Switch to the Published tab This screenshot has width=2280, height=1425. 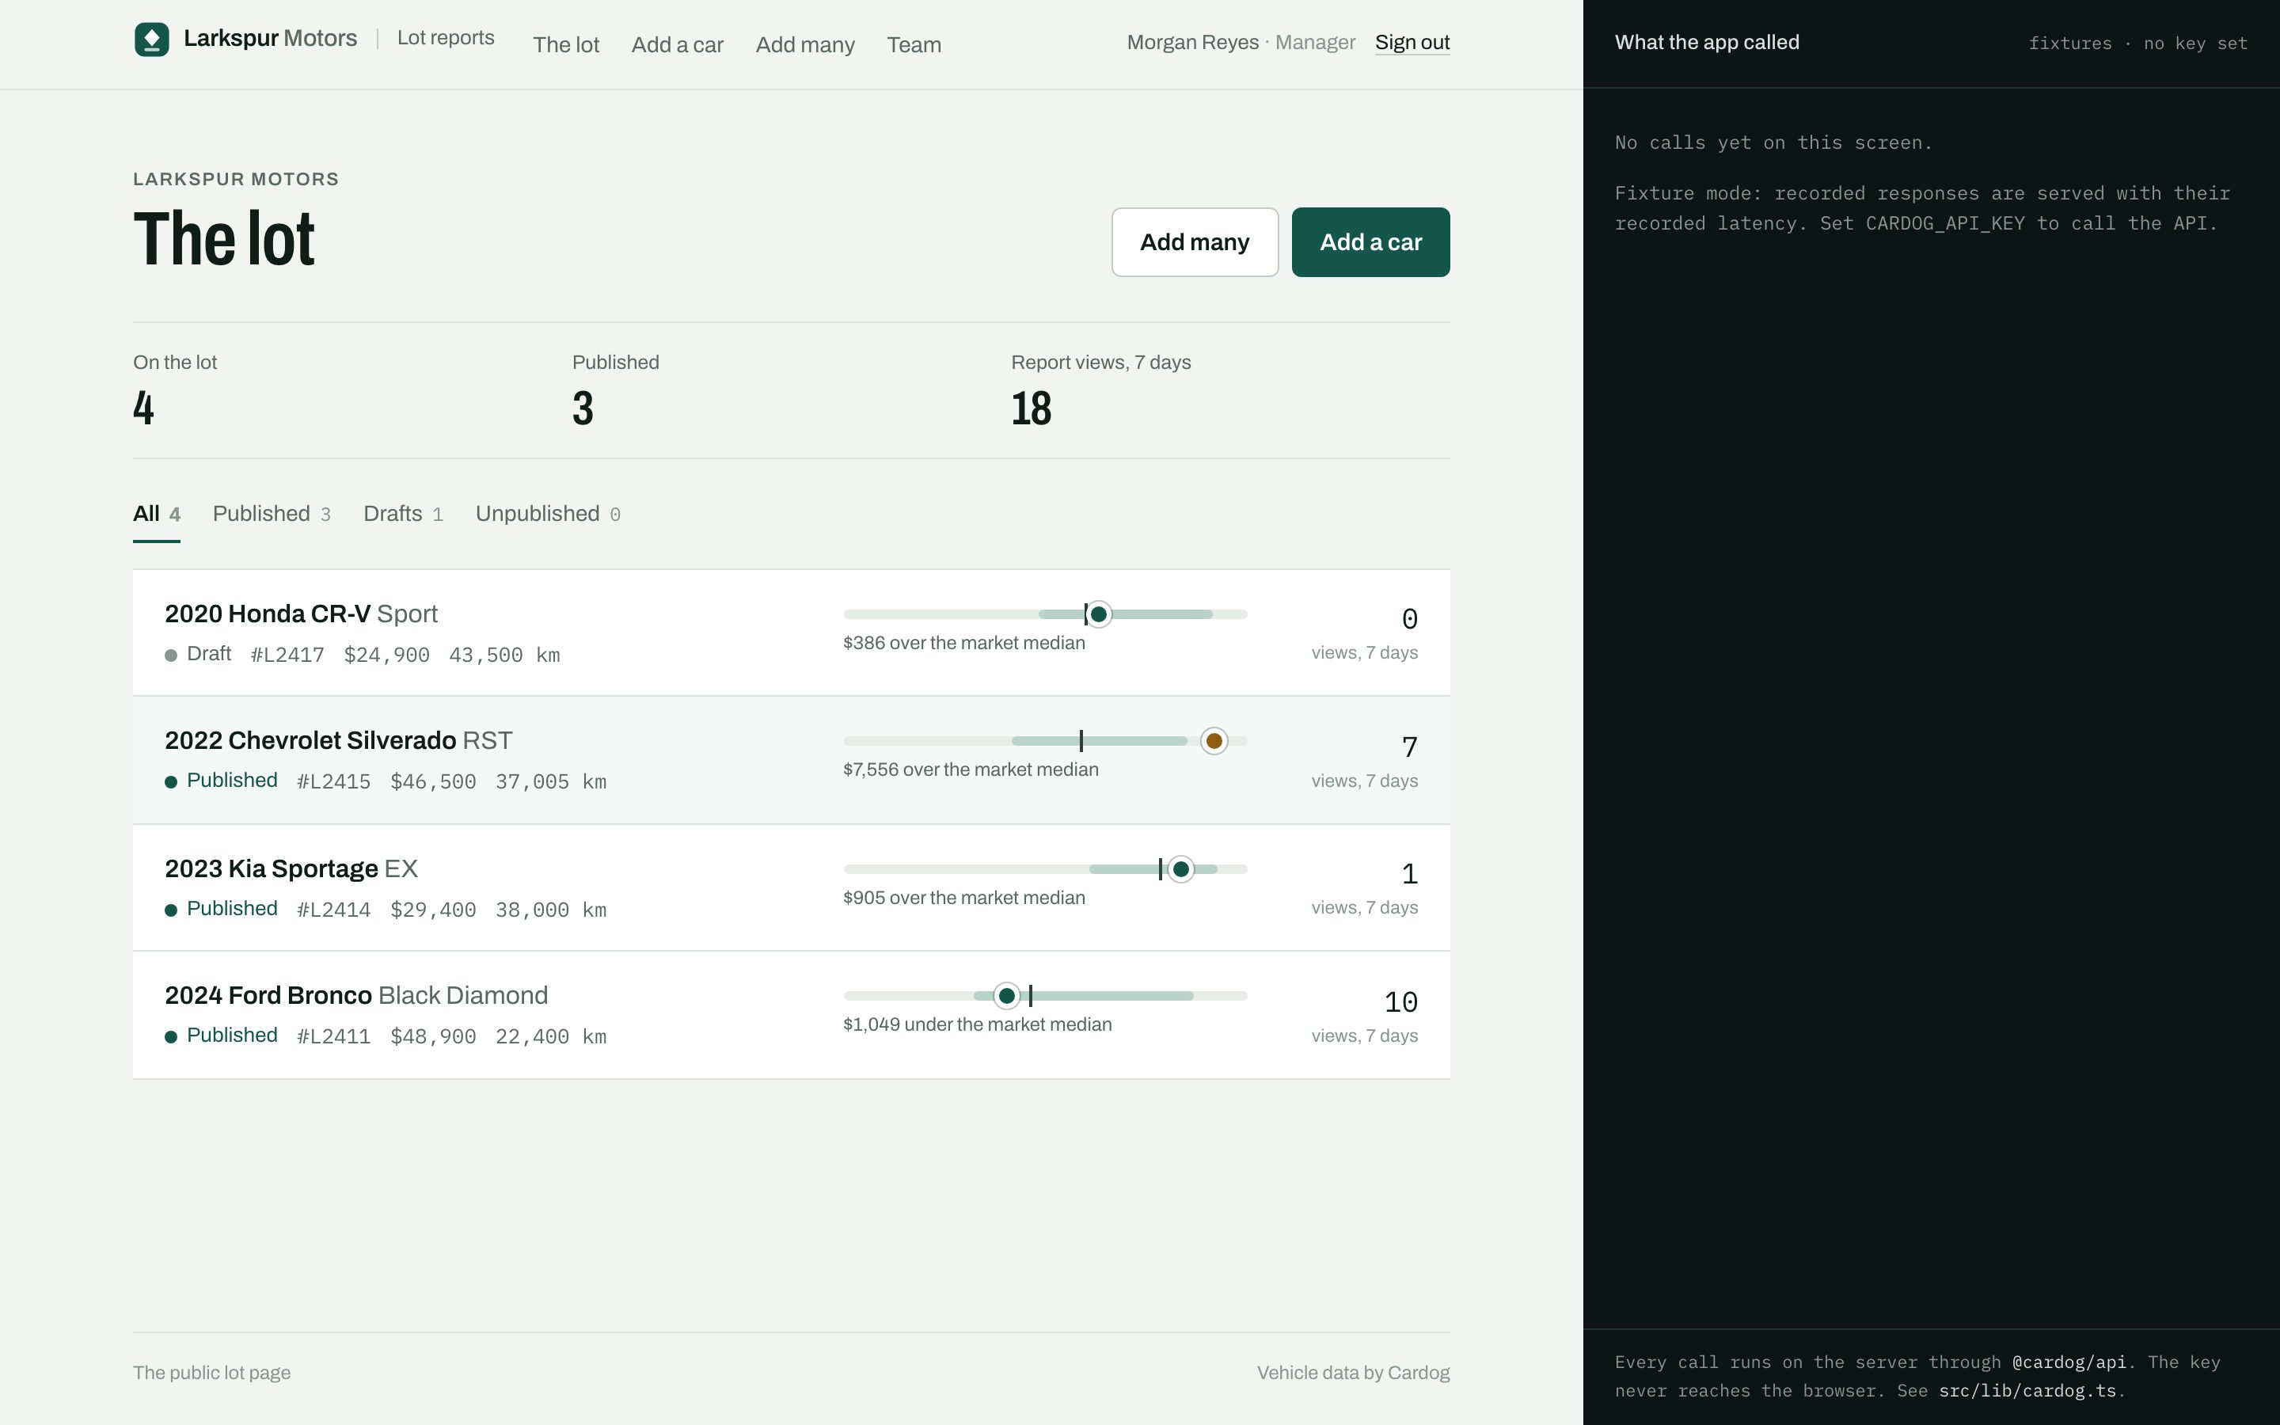(272, 515)
